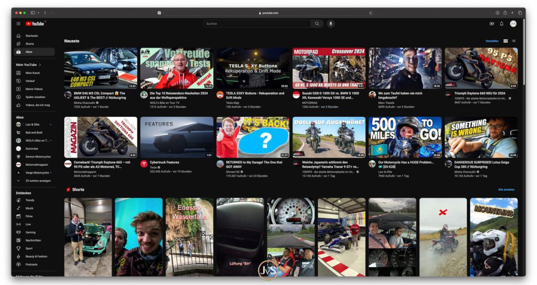Play Top 10 Reiseenduro-Neuheiten video
The height and width of the screenshot is (285, 537).
[x=177, y=68]
